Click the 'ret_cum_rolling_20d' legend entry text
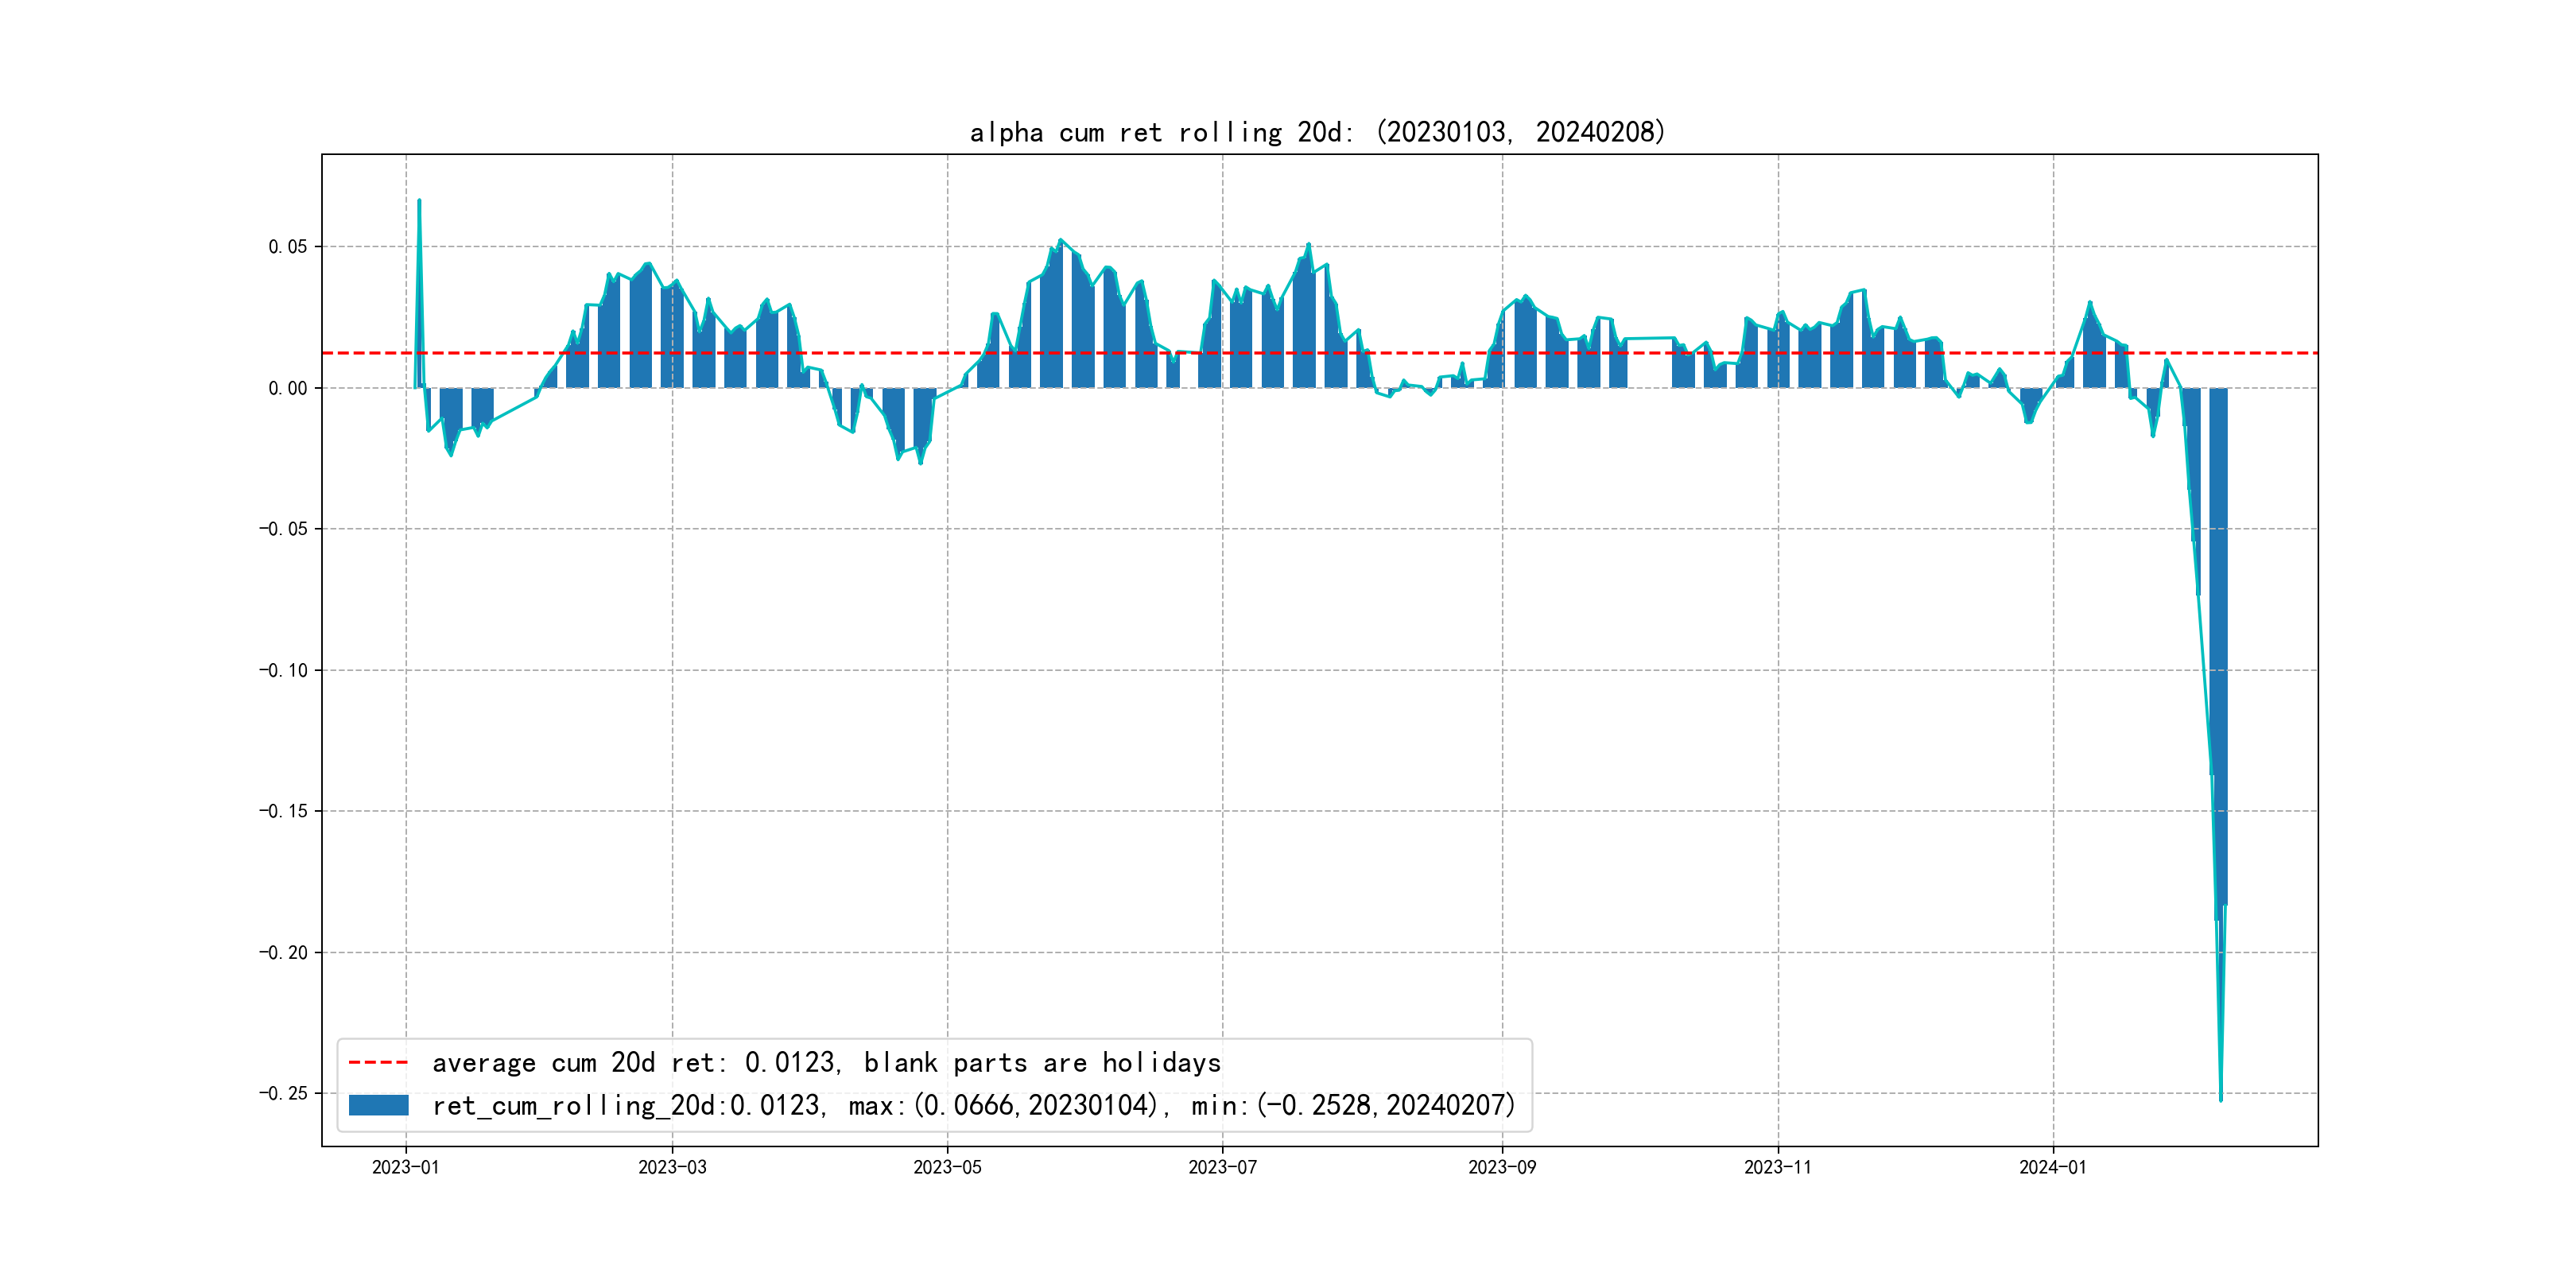The image size is (2576, 1288). point(973,1105)
